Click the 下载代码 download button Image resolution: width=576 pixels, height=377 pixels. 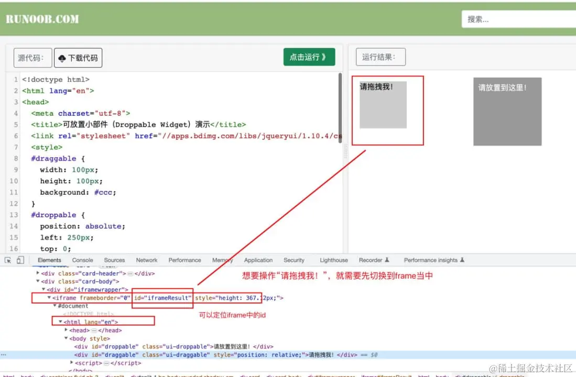pyautogui.click(x=78, y=58)
